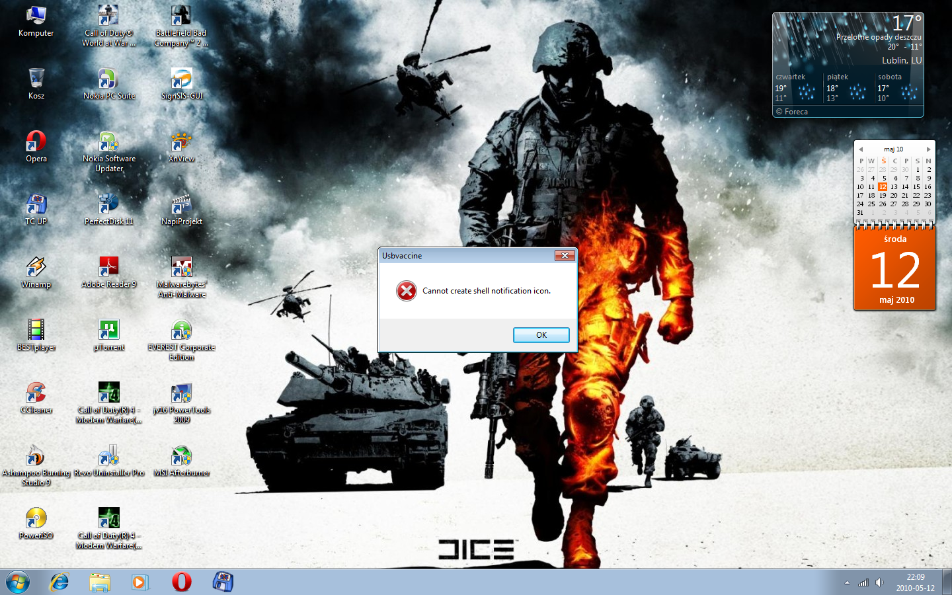The image size is (952, 595).
Task: Click OK in the Usbvaccine error dialog
Action: point(541,335)
